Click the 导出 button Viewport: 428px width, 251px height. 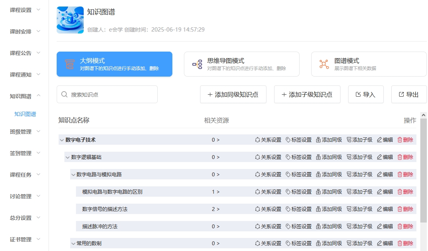409,94
